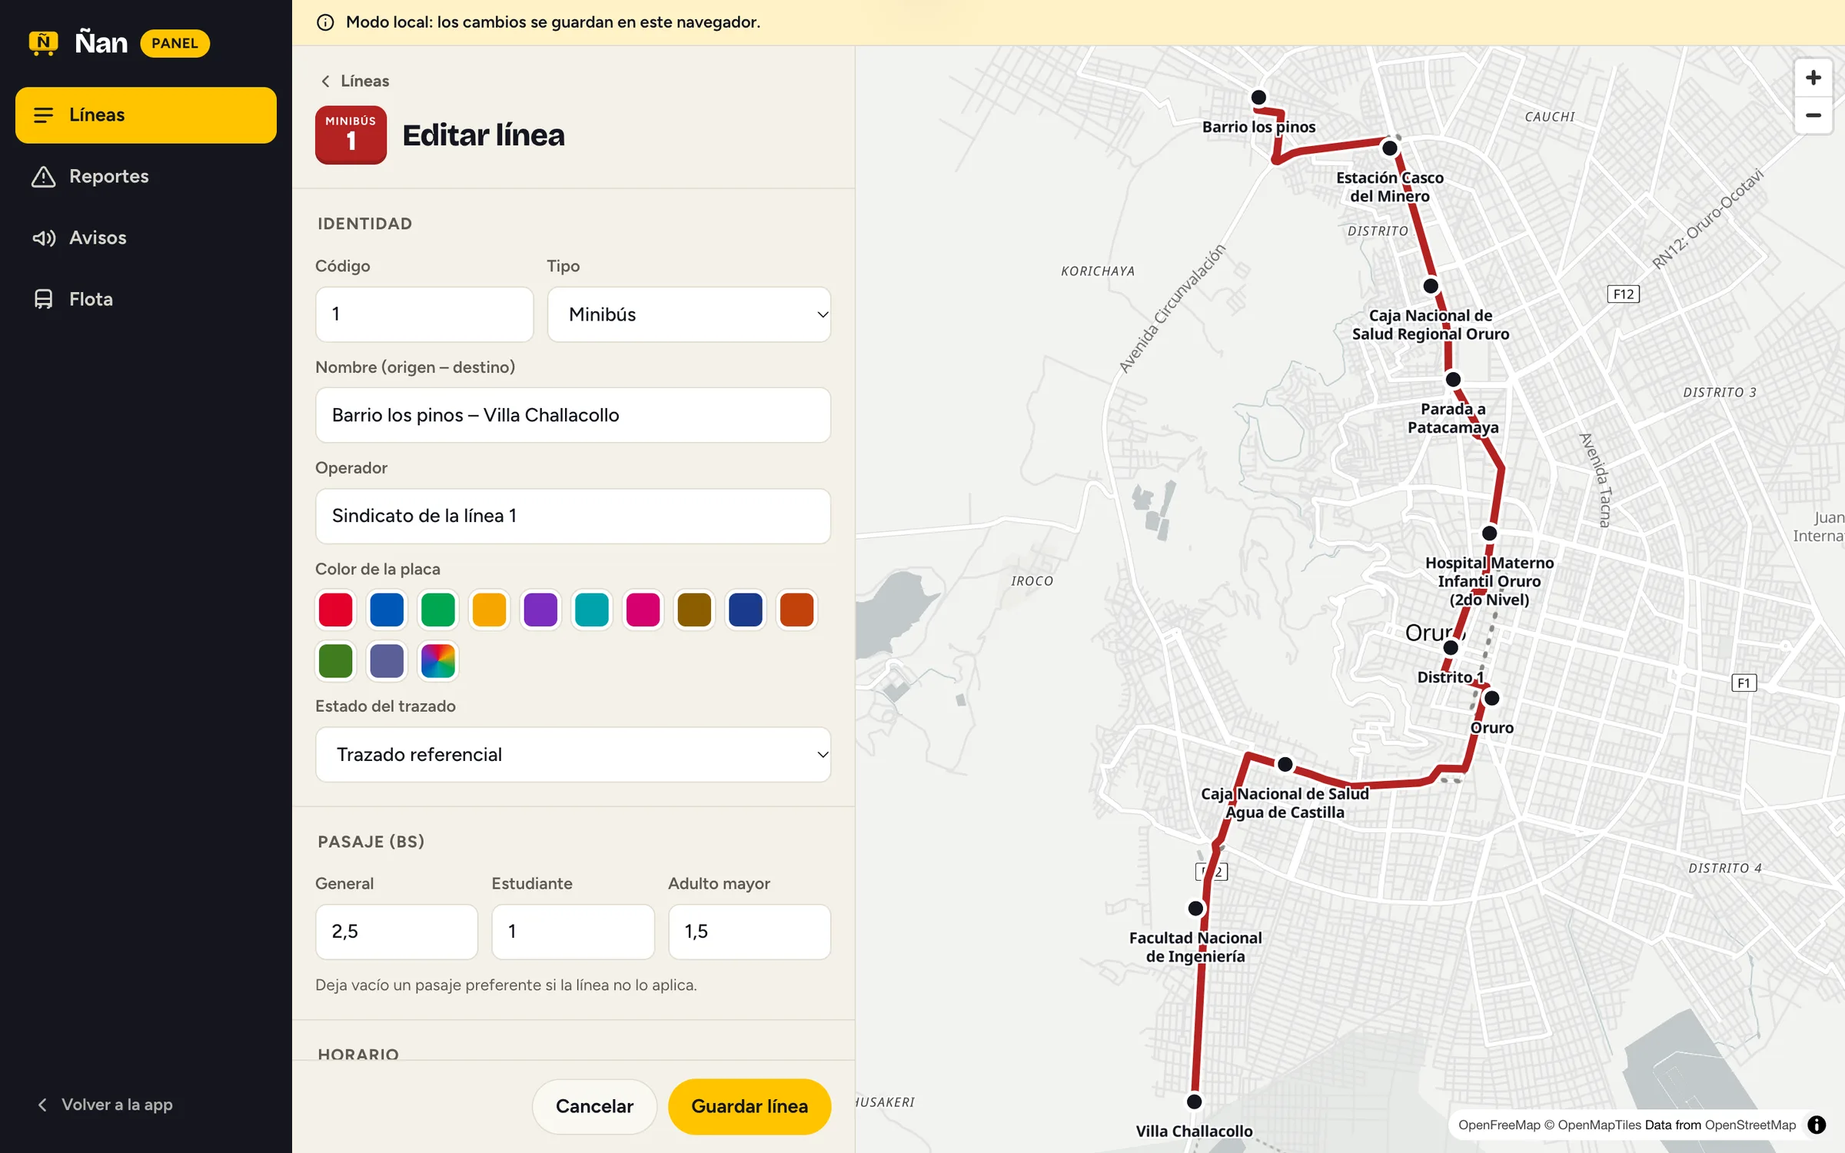1845x1153 pixels.
Task: Click the Ñan bus logo icon
Action: click(x=43, y=43)
